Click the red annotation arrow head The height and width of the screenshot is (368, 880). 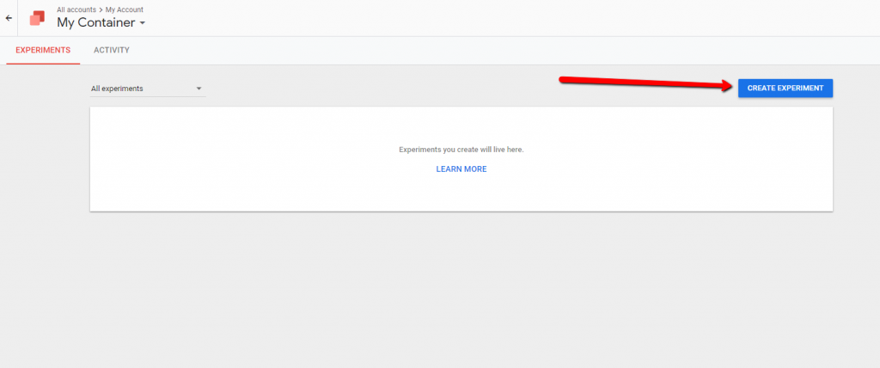click(x=726, y=86)
